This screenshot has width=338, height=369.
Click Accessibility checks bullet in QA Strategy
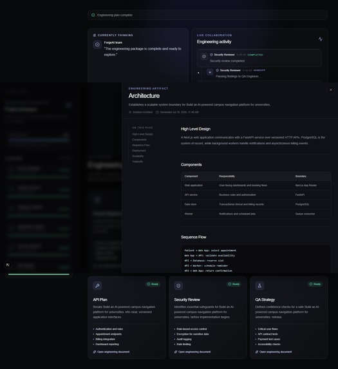(269, 345)
